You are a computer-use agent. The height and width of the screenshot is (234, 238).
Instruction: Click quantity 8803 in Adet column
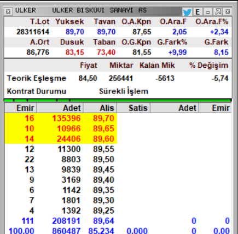point(71,159)
